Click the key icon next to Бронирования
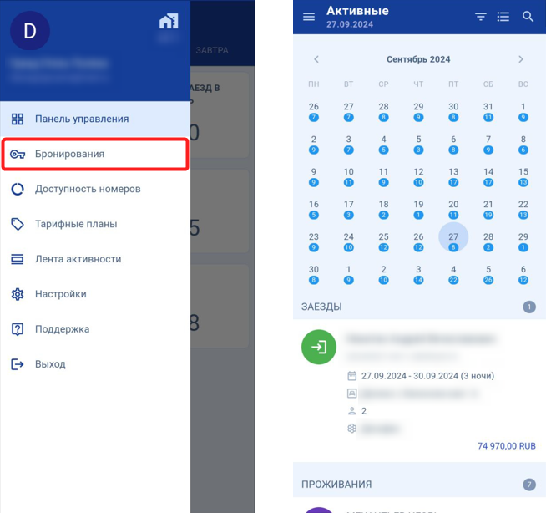The height and width of the screenshot is (513, 546). coord(18,154)
